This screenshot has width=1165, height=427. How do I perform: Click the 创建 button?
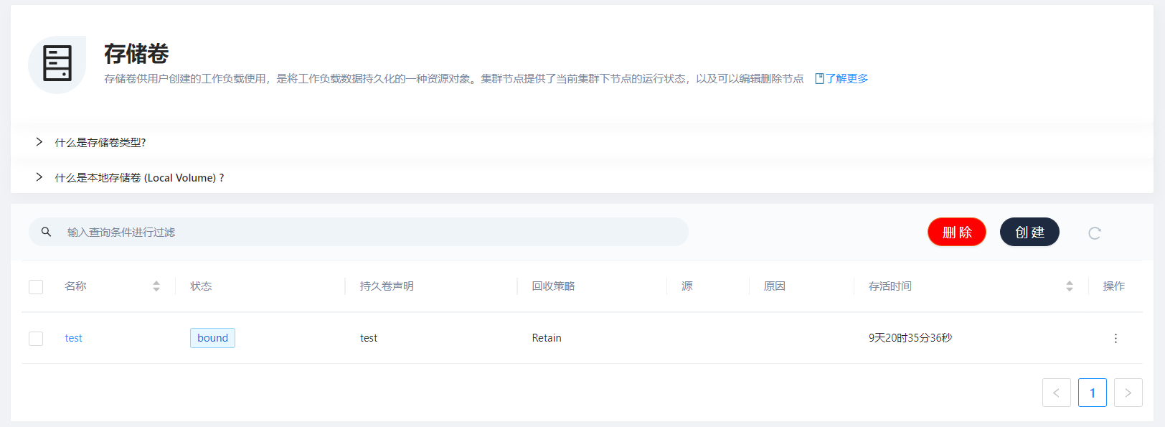(x=1029, y=232)
